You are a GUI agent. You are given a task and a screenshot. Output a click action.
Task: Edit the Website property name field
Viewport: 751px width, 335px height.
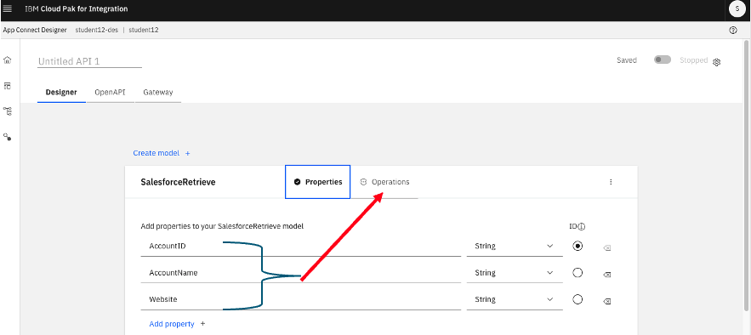pyautogui.click(x=301, y=299)
